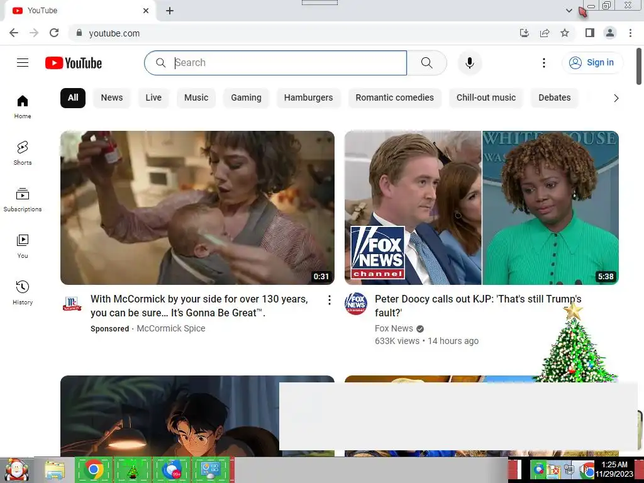This screenshot has width=644, height=483.
Task: Start voice search with microphone icon
Action: 470,63
